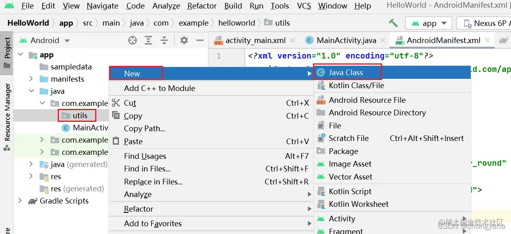Open the Resource Manager side tab

(x=7, y=117)
